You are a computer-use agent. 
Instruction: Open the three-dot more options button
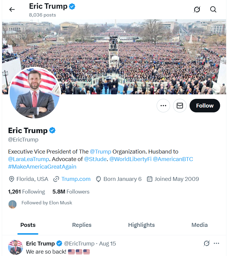click(163, 106)
